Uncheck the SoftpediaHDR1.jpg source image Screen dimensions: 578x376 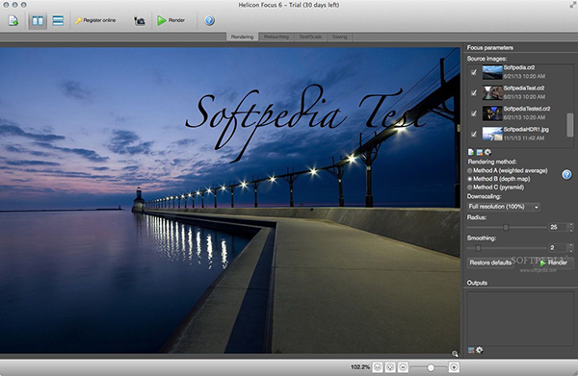point(474,135)
